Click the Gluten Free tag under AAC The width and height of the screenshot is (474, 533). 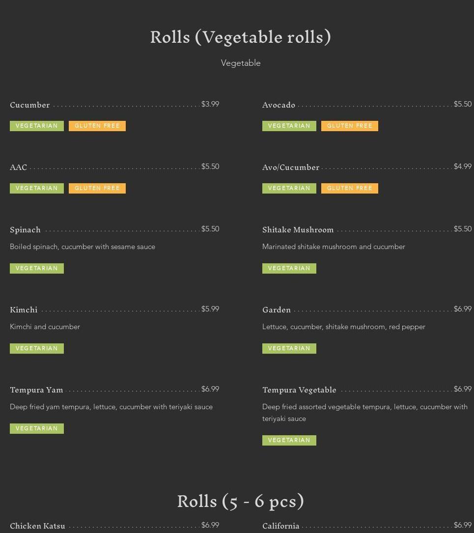pyautogui.click(x=97, y=188)
